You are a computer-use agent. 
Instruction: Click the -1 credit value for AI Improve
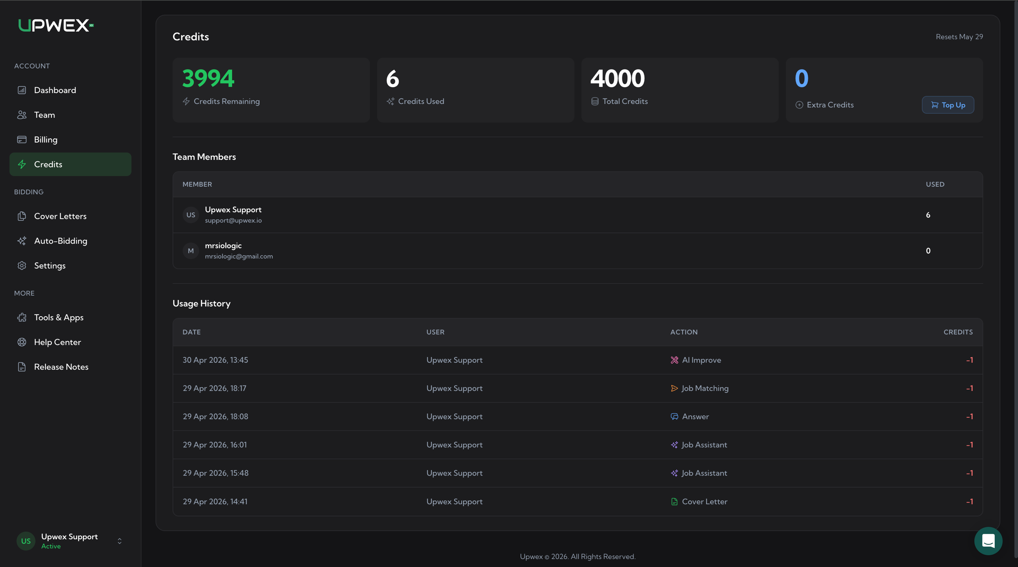pyautogui.click(x=969, y=360)
